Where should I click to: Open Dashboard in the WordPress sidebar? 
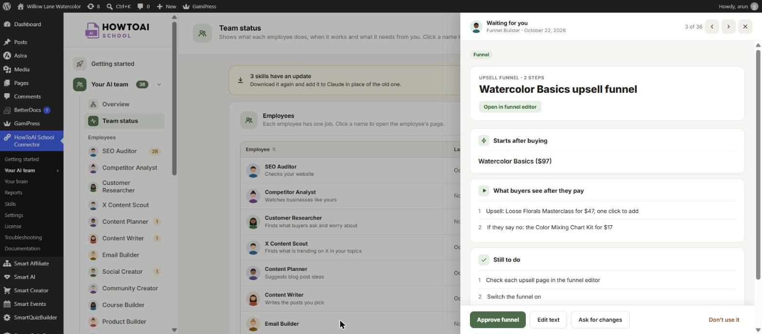[x=27, y=24]
